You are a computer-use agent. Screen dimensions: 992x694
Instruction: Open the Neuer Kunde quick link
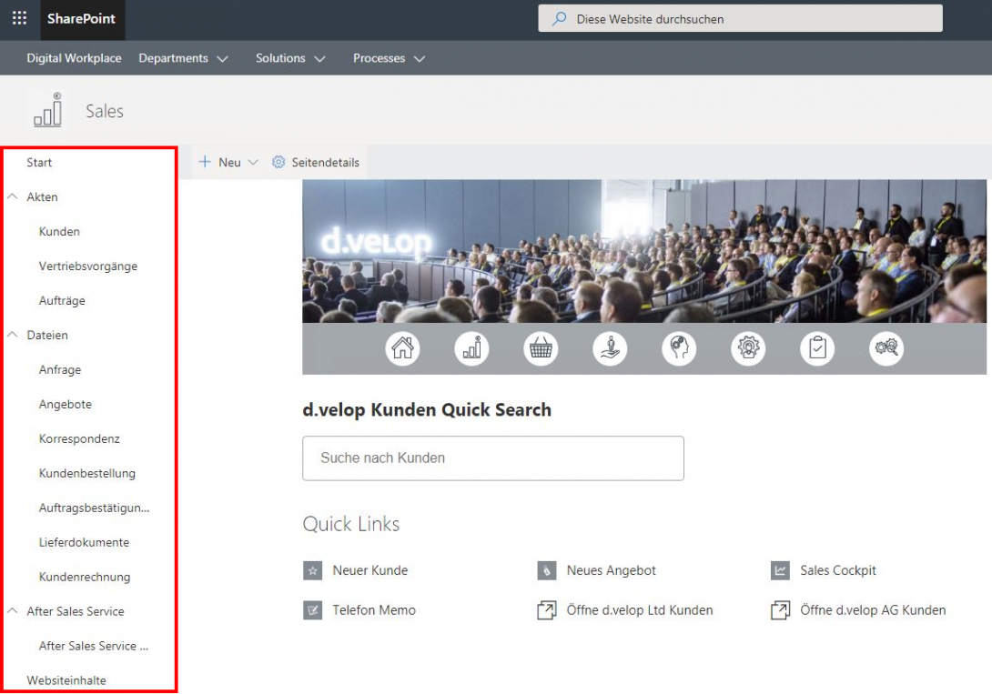point(370,570)
